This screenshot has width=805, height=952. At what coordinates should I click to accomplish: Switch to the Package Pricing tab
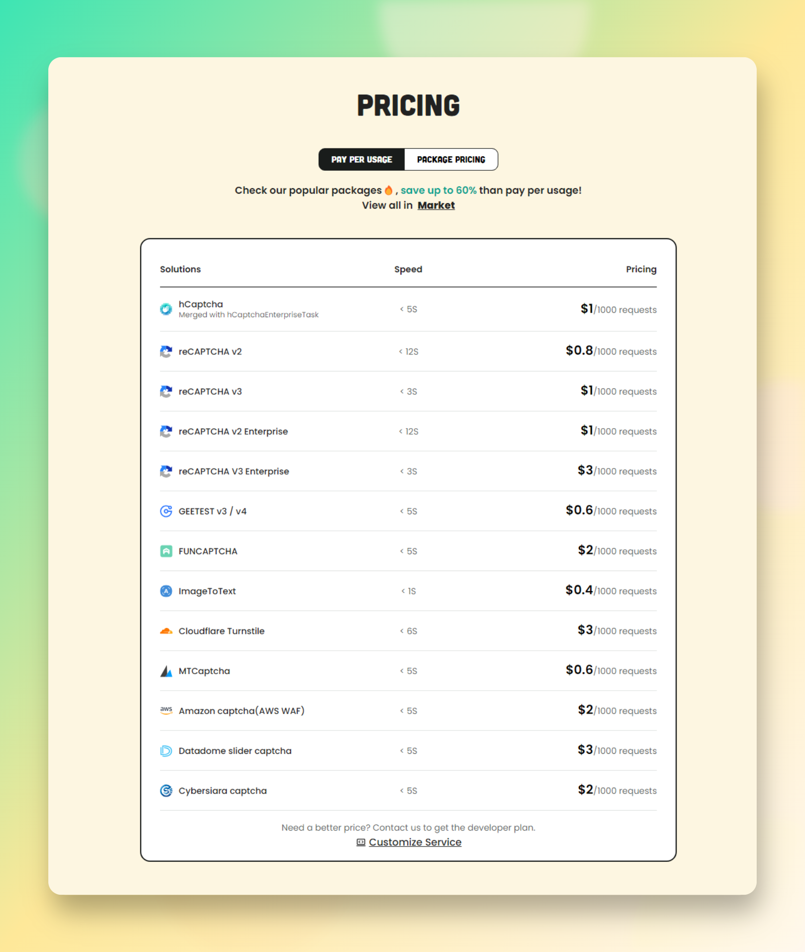(451, 159)
